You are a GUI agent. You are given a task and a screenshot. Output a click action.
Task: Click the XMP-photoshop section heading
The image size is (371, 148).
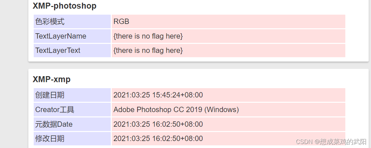pos(65,6)
